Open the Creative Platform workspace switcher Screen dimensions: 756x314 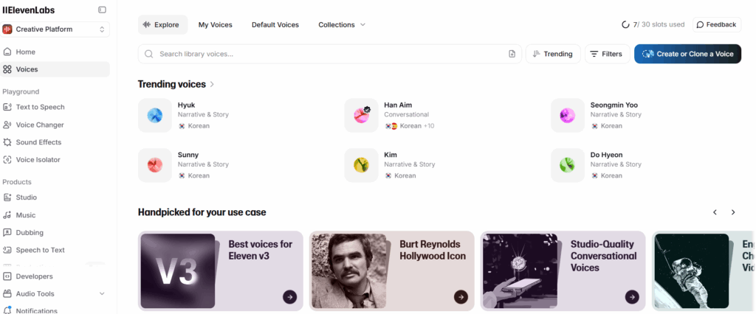(x=55, y=29)
